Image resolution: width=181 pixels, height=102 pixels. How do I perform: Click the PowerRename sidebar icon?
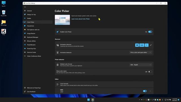(x=25, y=45)
